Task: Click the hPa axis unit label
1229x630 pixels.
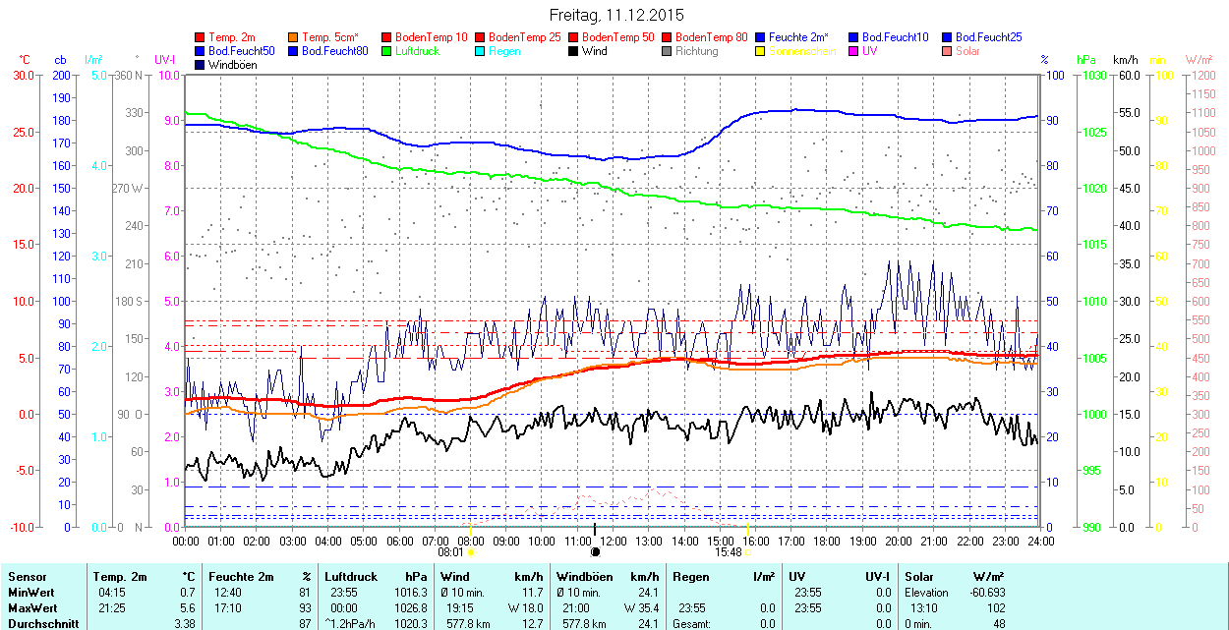Action: [1086, 60]
